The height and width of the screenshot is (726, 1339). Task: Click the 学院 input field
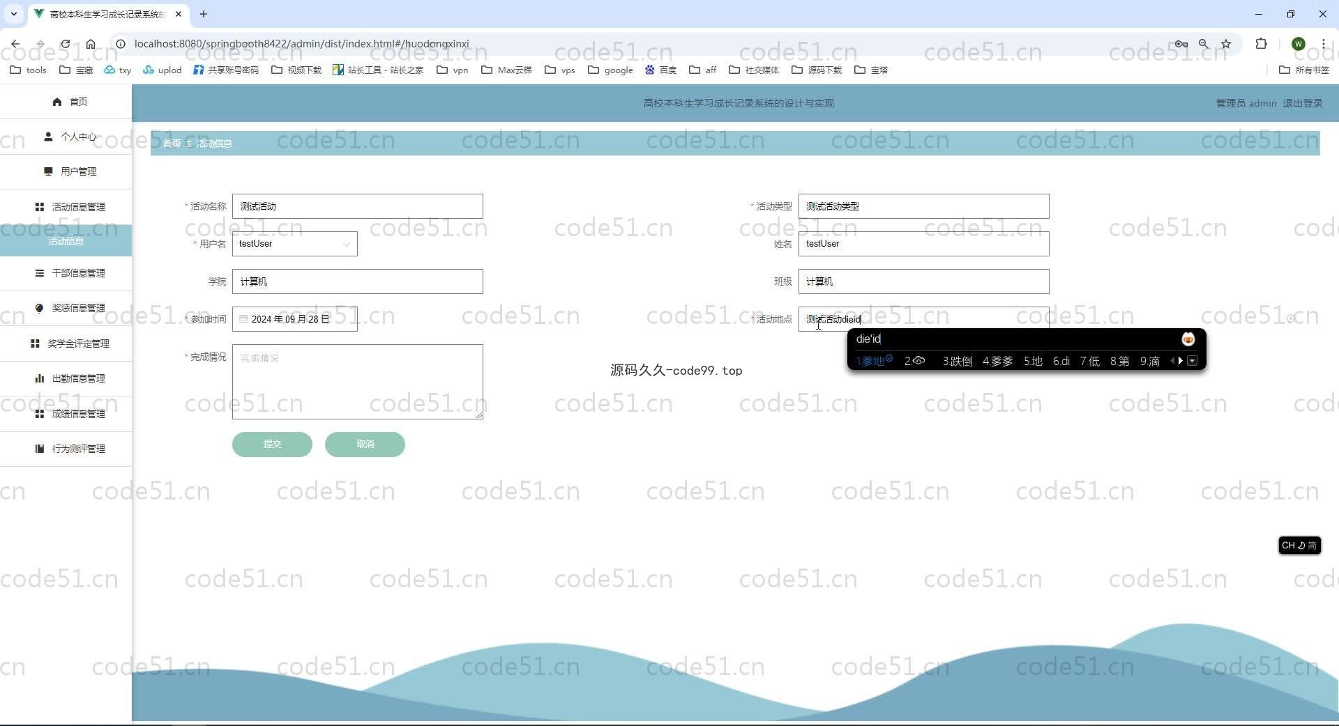pos(358,281)
